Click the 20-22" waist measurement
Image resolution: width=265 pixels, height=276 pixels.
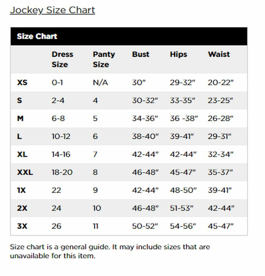220,83
